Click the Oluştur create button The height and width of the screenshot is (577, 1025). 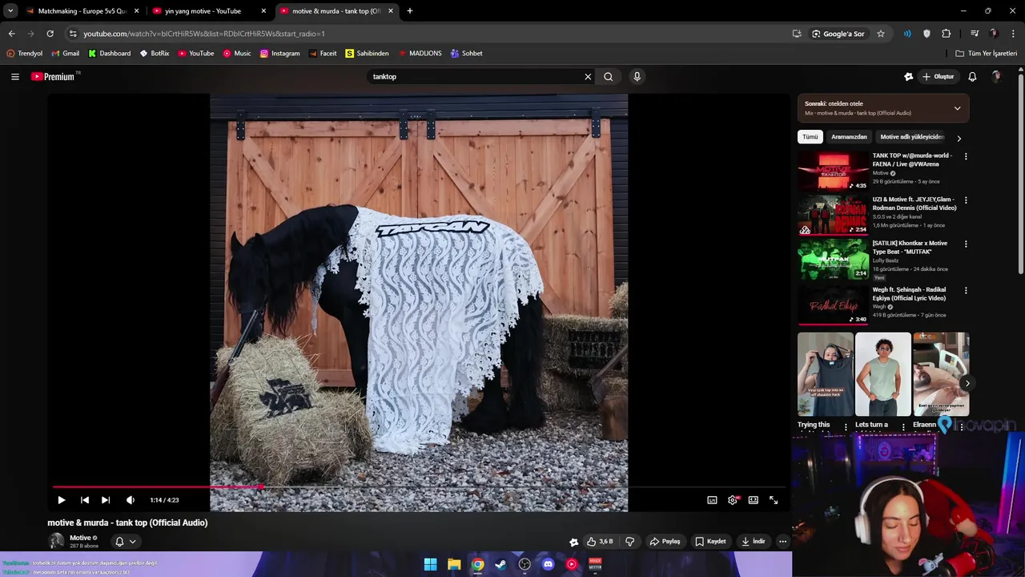pos(938,77)
